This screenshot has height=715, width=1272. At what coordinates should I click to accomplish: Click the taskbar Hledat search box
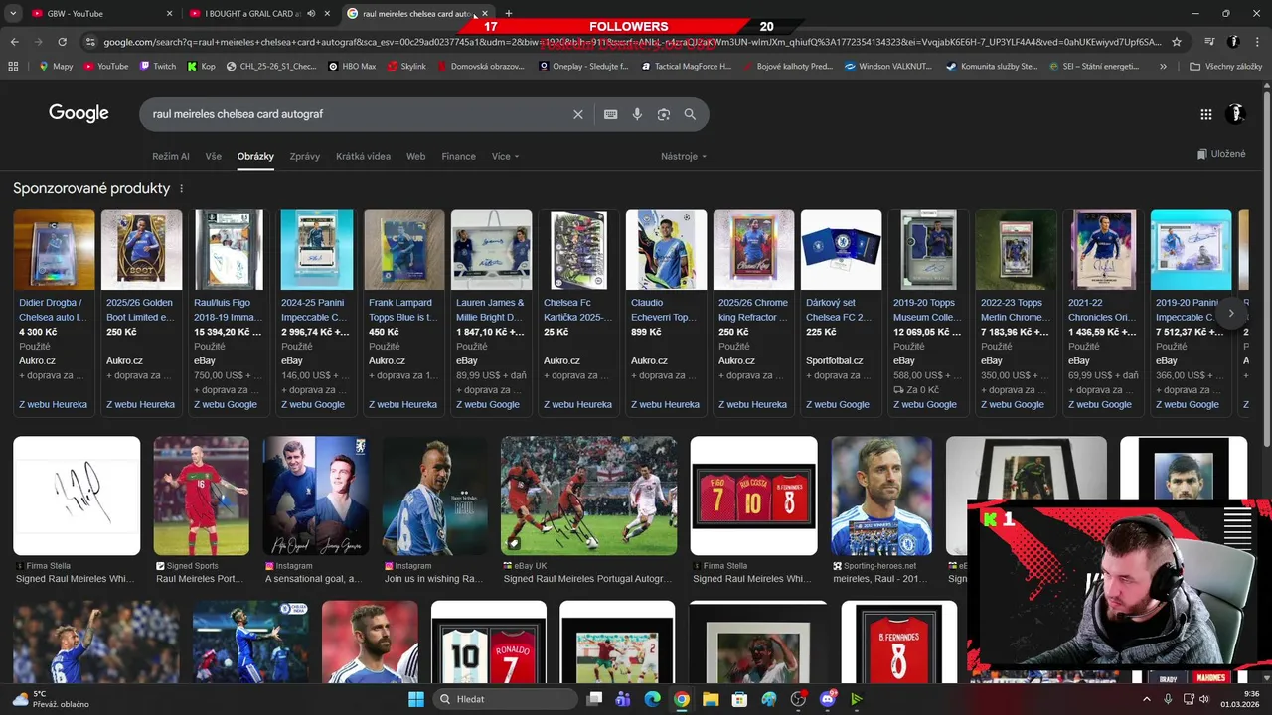(x=505, y=699)
